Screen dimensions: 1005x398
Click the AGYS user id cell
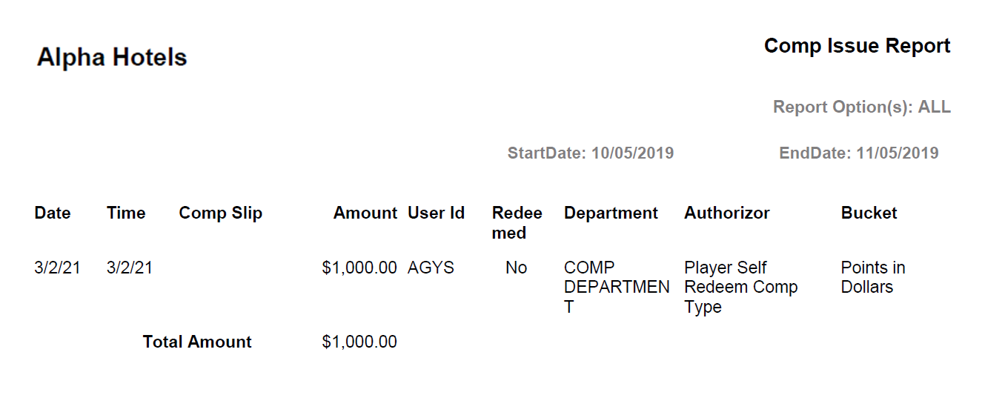tap(431, 268)
